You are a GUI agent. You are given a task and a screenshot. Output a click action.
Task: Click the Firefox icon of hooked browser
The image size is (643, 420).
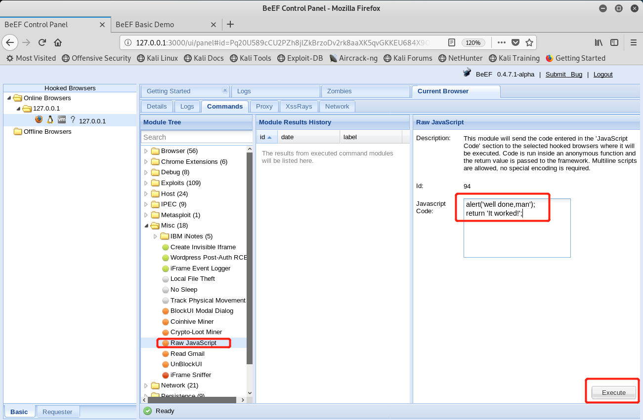pos(39,119)
